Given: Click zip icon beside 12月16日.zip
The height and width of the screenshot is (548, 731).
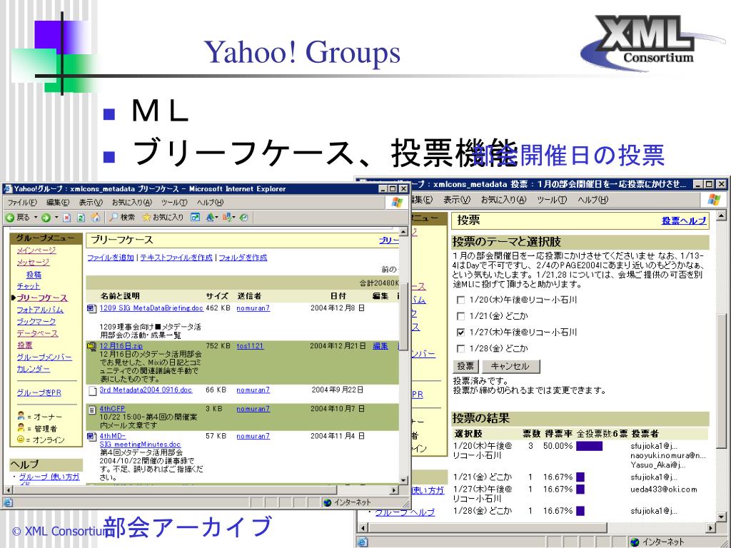Looking at the screenshot, I should [92, 346].
